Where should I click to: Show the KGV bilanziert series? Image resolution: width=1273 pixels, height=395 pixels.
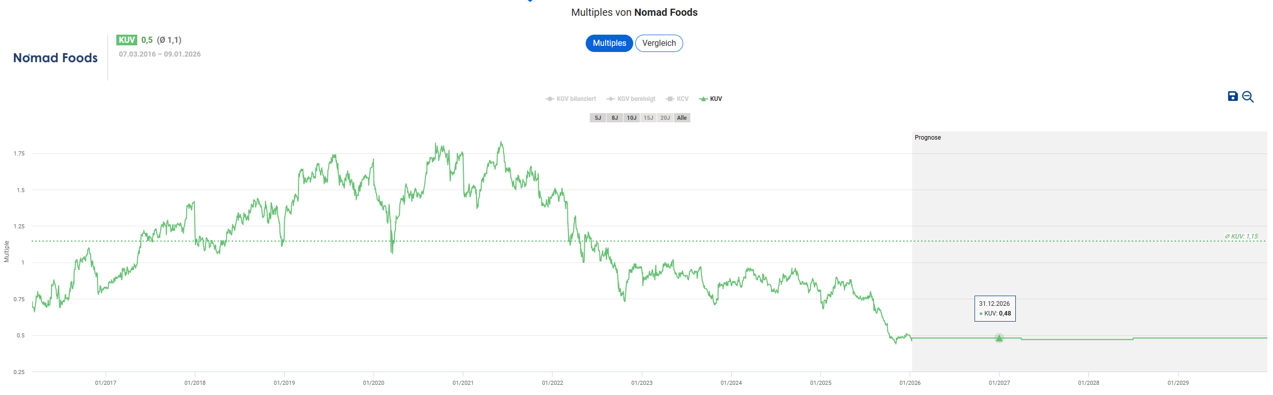click(571, 99)
